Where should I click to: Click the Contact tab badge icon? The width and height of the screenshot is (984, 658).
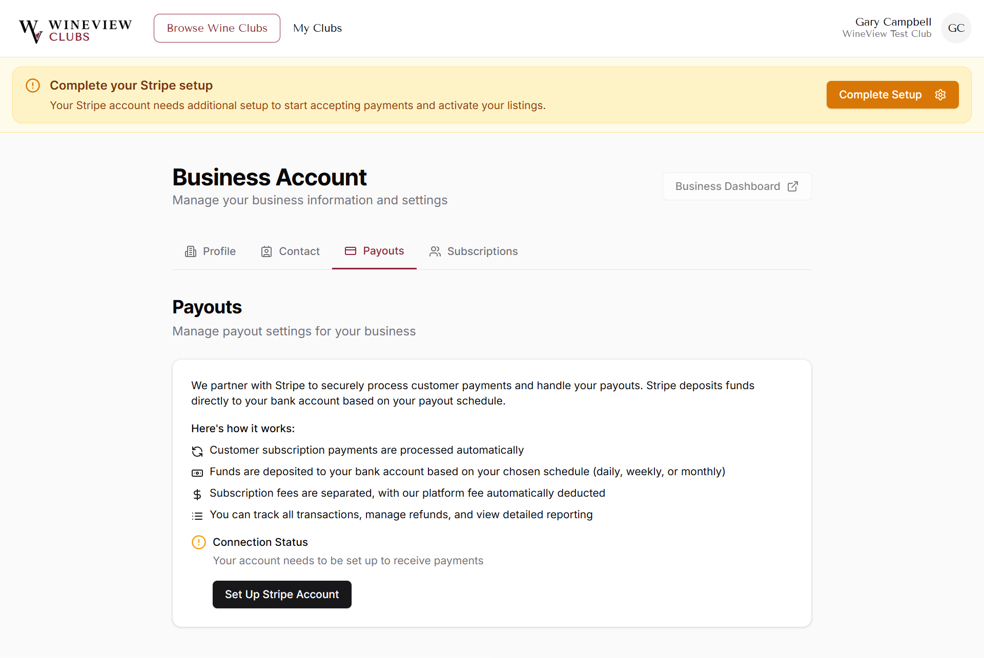click(x=266, y=251)
